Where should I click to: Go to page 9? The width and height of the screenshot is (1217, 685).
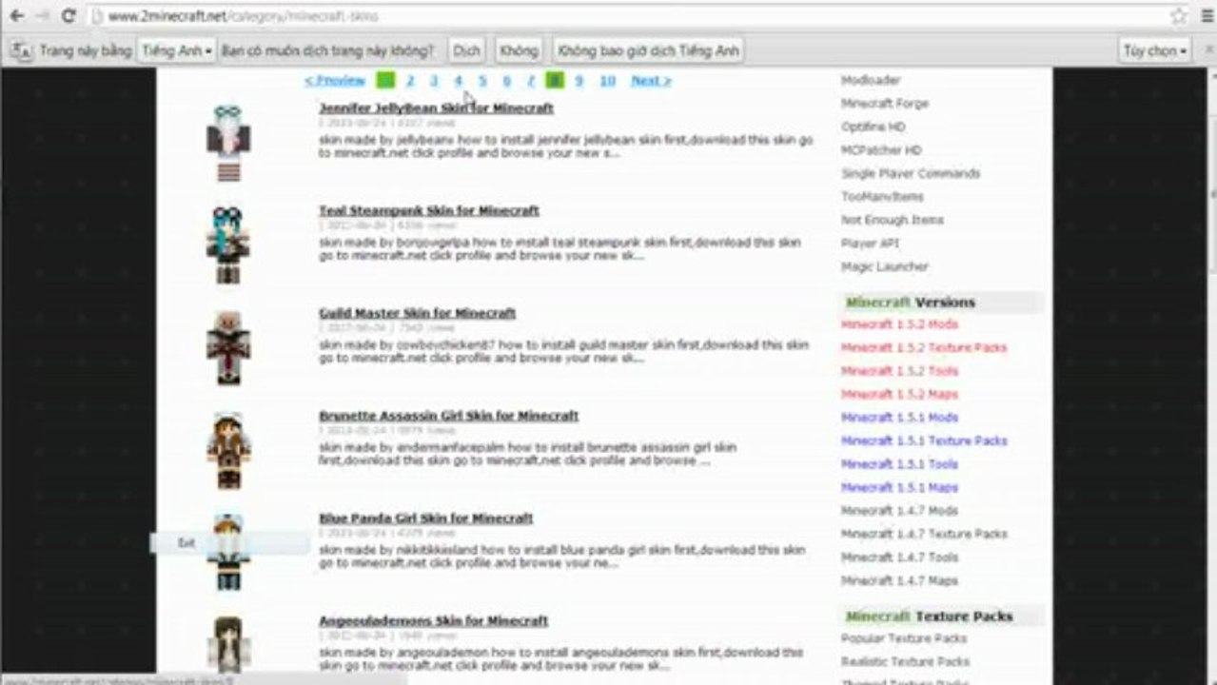[579, 81]
